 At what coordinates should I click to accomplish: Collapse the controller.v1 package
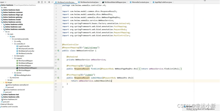point(12,44)
